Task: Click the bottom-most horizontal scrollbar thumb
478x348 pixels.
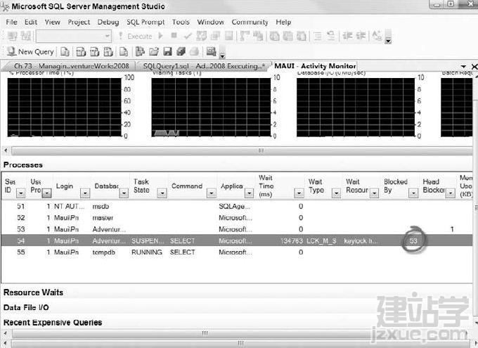Action: pyautogui.click(x=240, y=343)
